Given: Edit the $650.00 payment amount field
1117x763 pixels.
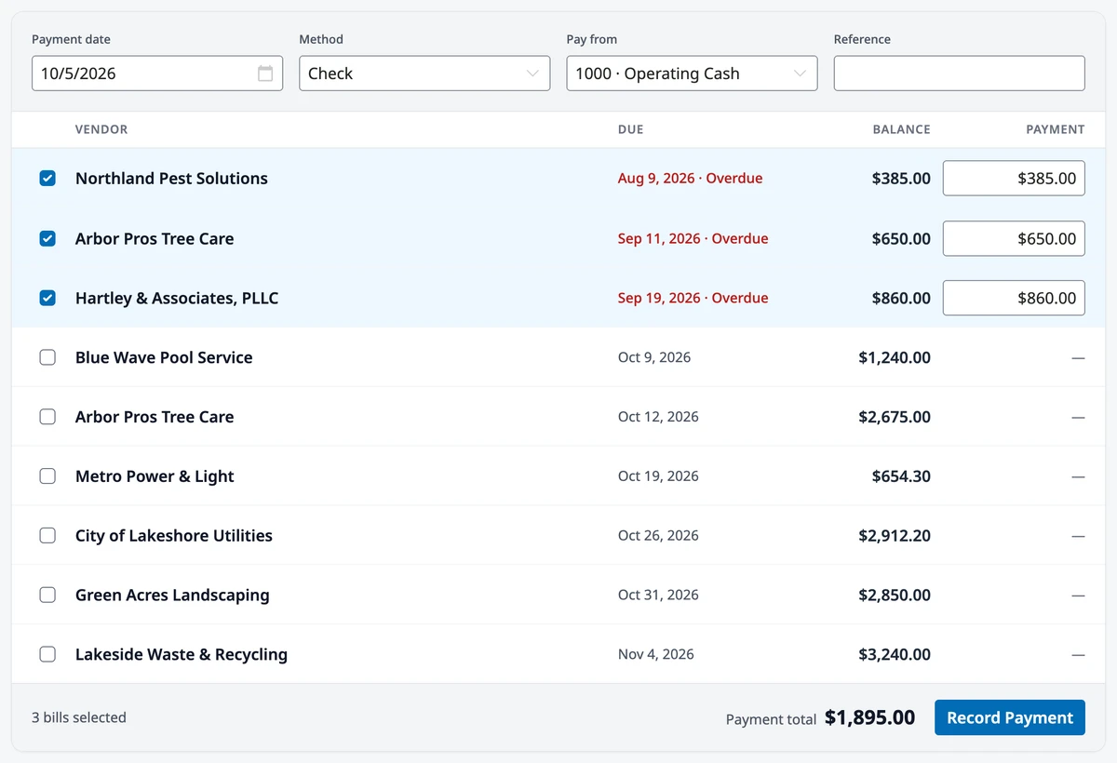Looking at the screenshot, I should pos(1014,238).
